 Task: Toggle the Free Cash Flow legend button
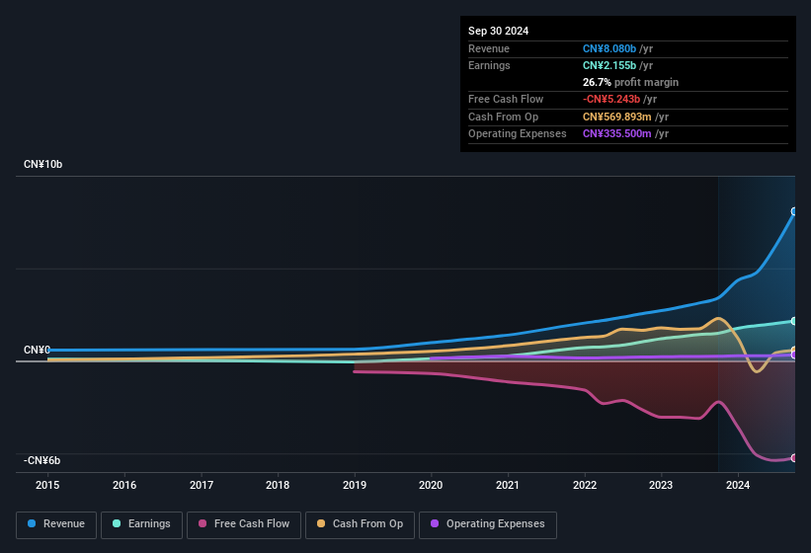coord(244,524)
